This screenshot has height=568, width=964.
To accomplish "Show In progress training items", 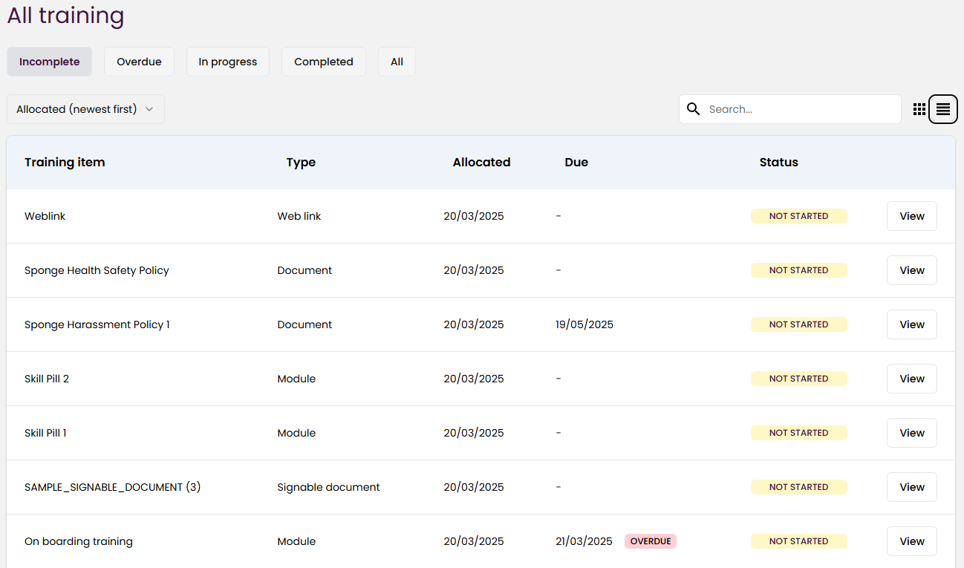I will (x=227, y=62).
